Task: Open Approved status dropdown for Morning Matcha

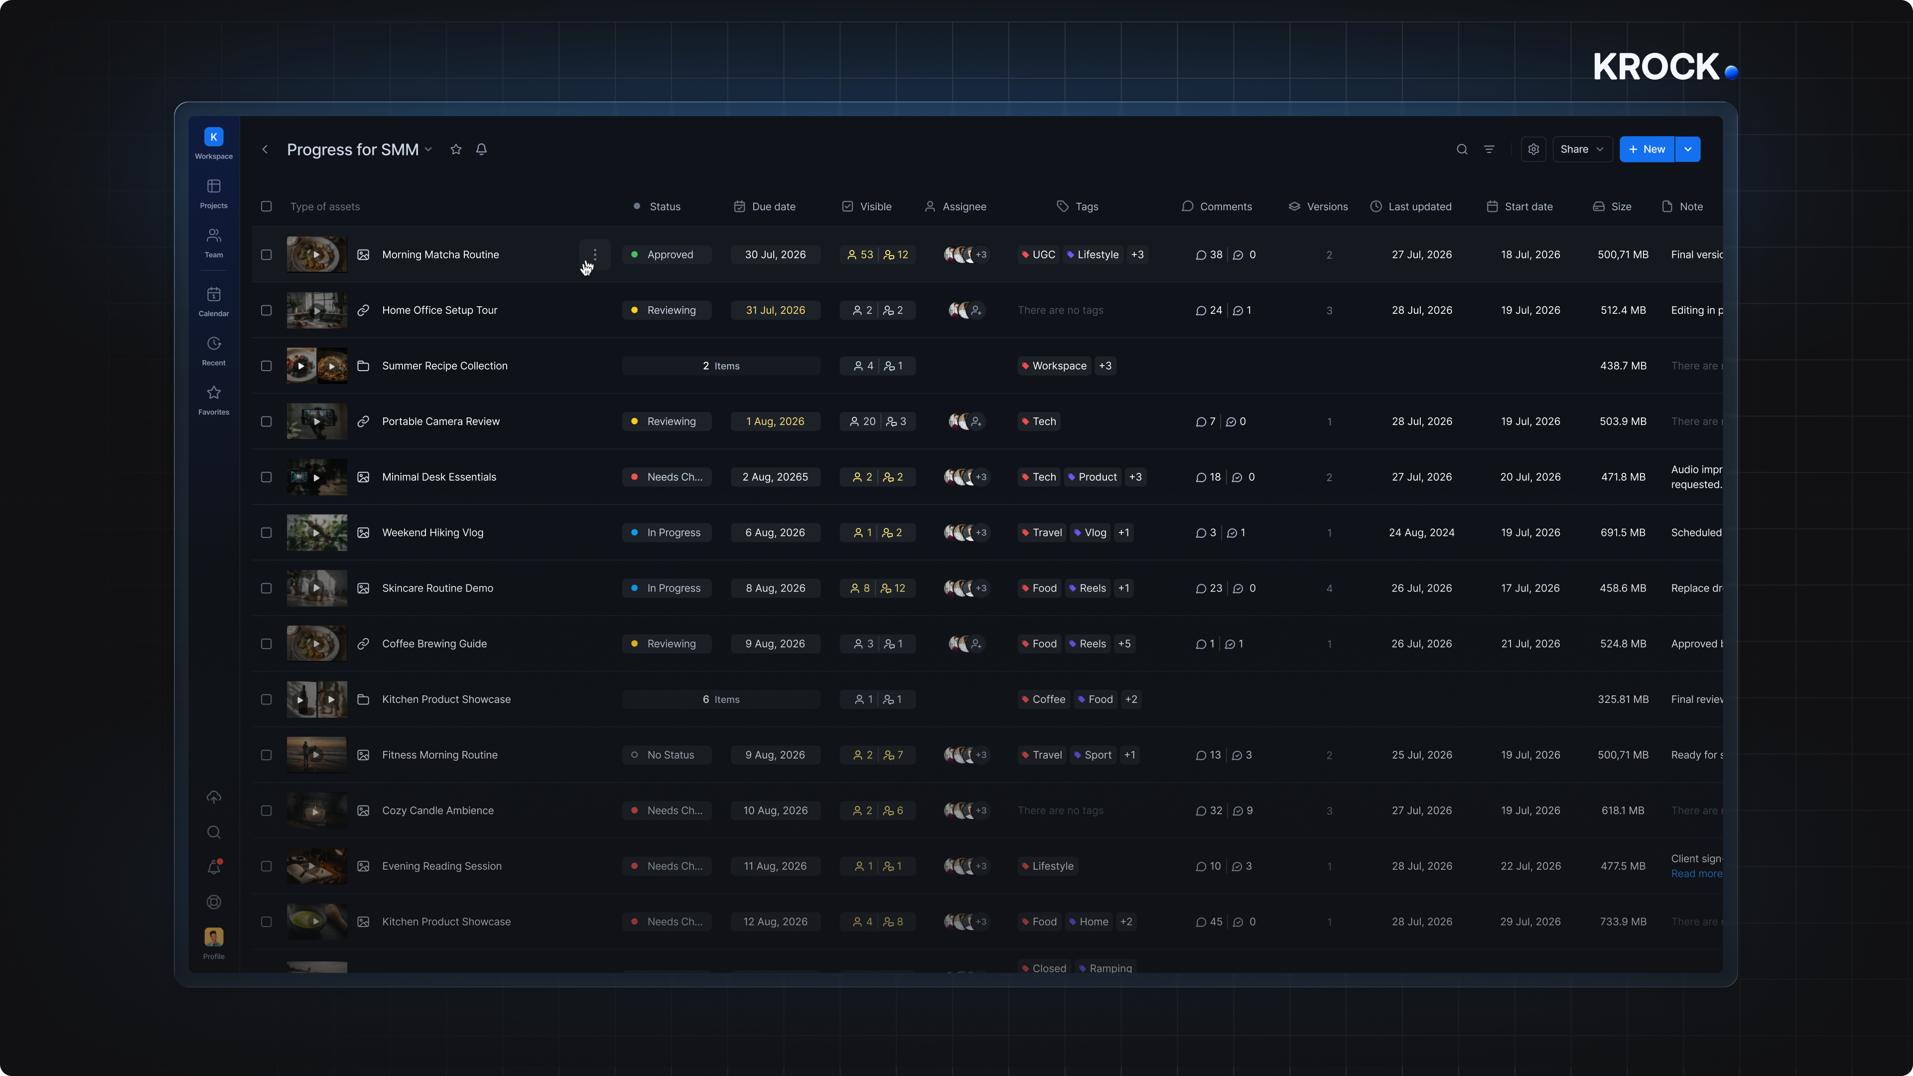Action: pos(666,255)
